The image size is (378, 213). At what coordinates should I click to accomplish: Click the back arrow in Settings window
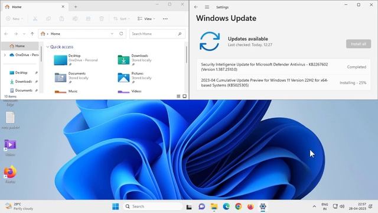tap(196, 7)
